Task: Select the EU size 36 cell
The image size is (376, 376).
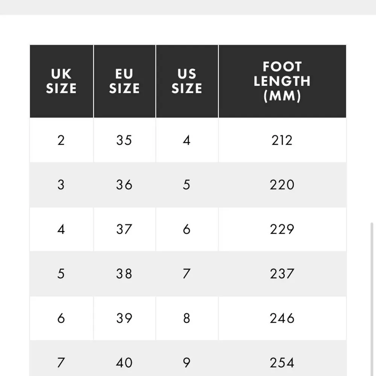Action: [x=124, y=185]
